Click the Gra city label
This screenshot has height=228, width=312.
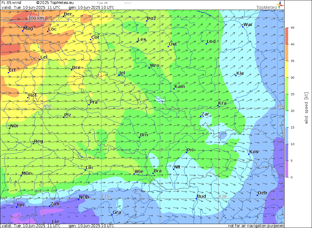(x=117, y=213)
